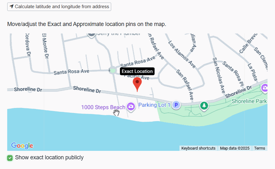Click the purple camera marker at right edge
The image size is (275, 169).
click(265, 88)
